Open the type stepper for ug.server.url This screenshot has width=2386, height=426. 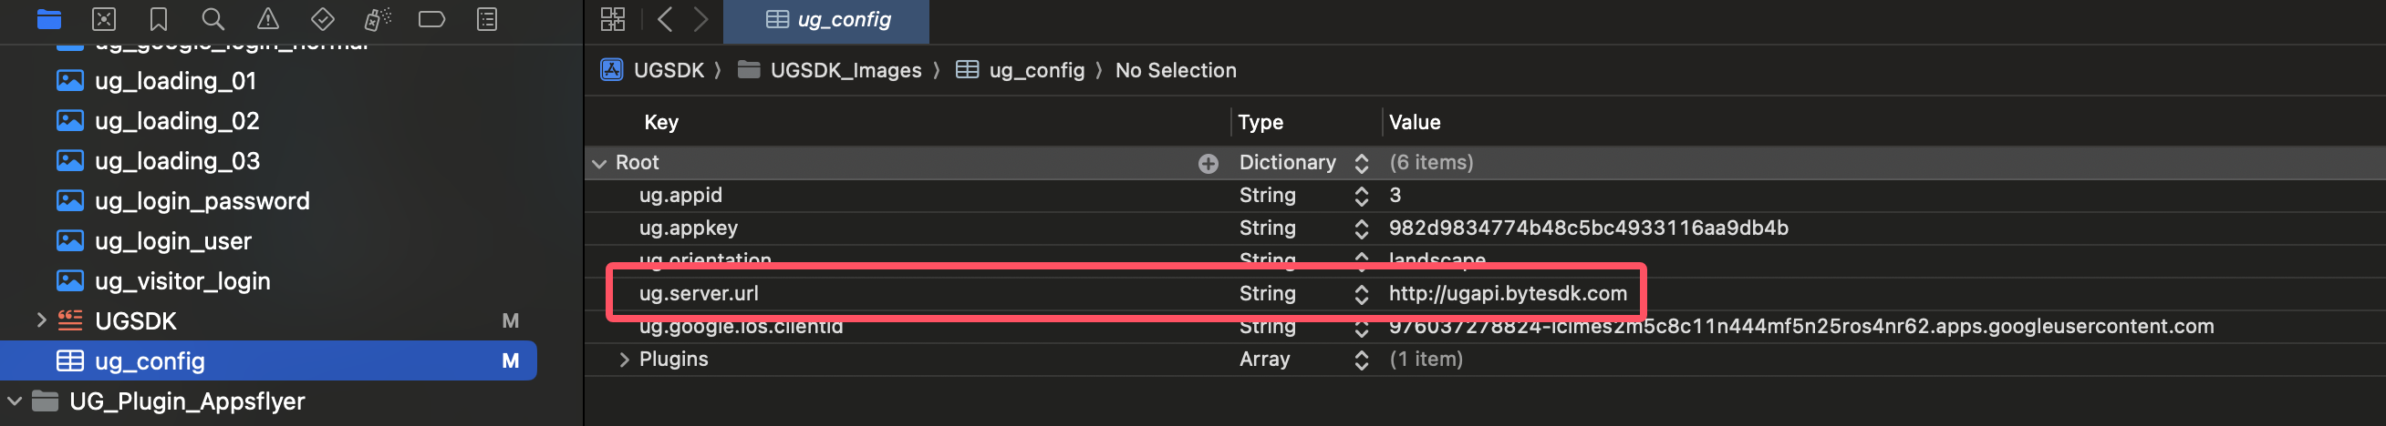click(x=1361, y=294)
